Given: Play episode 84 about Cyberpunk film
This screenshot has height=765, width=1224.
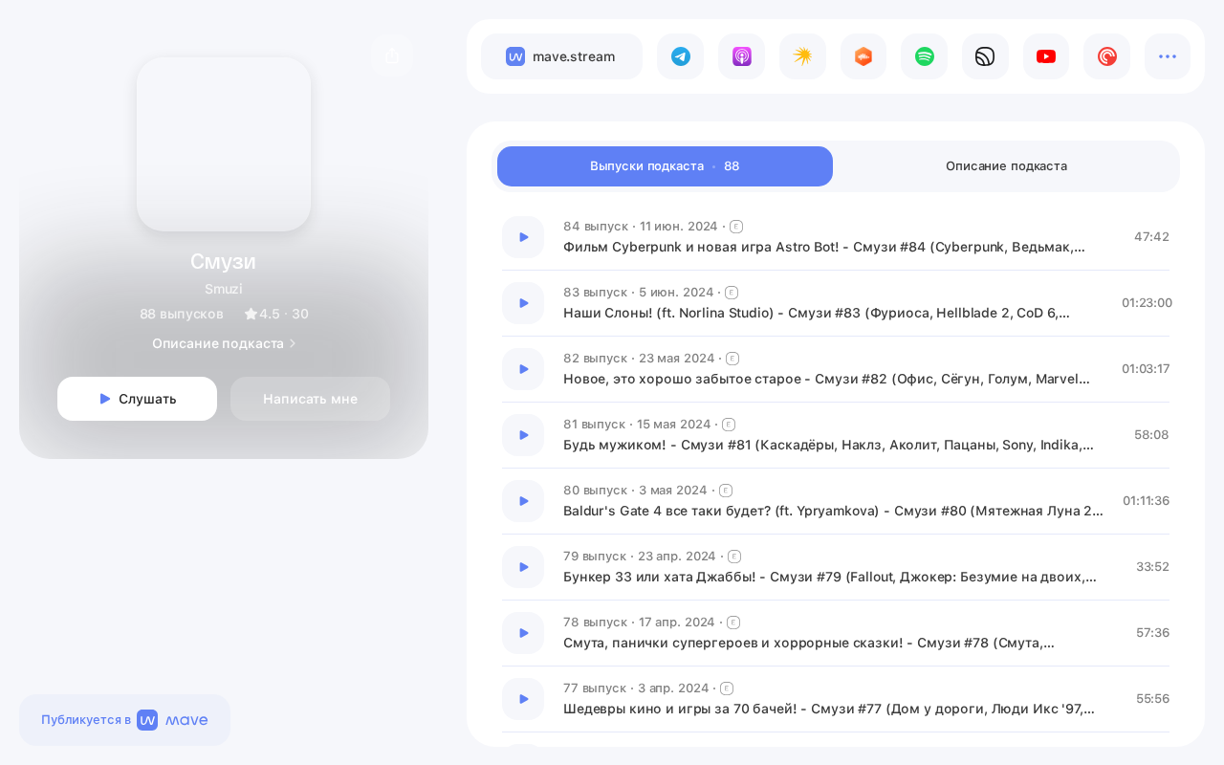Looking at the screenshot, I should (x=523, y=237).
